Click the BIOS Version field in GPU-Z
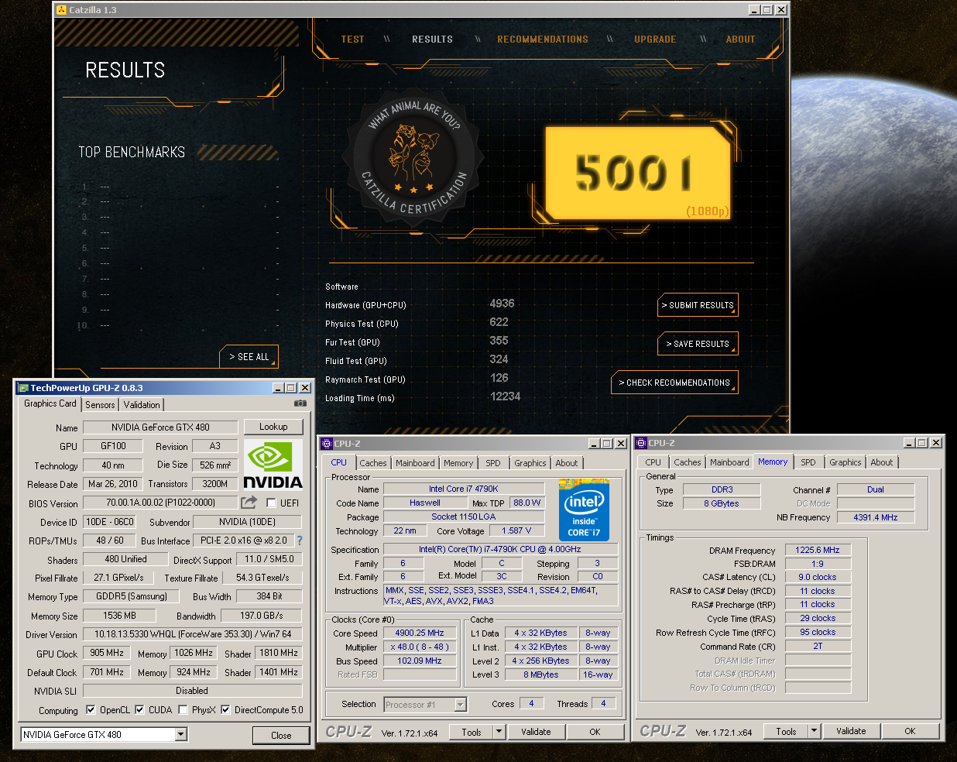 160,503
